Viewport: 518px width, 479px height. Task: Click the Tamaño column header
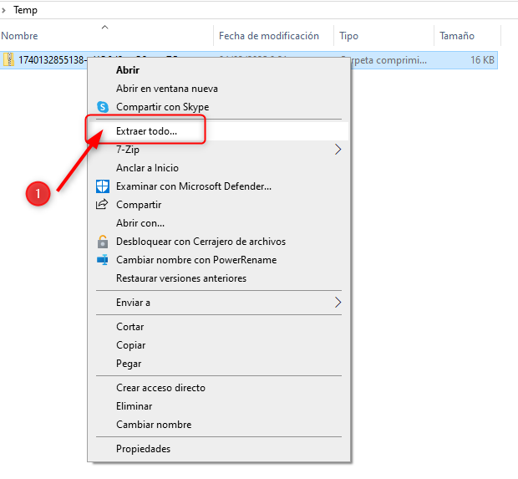pos(457,36)
